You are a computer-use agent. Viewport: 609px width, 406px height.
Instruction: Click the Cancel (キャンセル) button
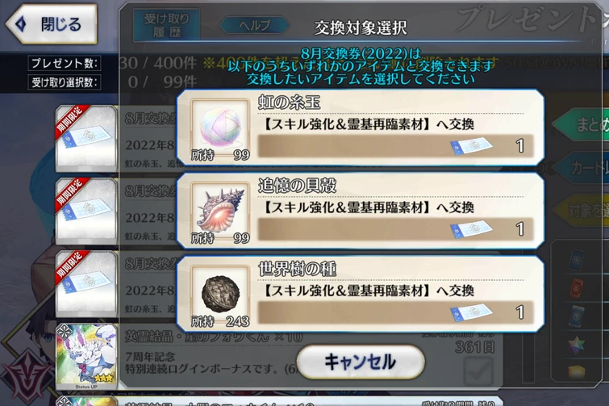[x=361, y=362]
